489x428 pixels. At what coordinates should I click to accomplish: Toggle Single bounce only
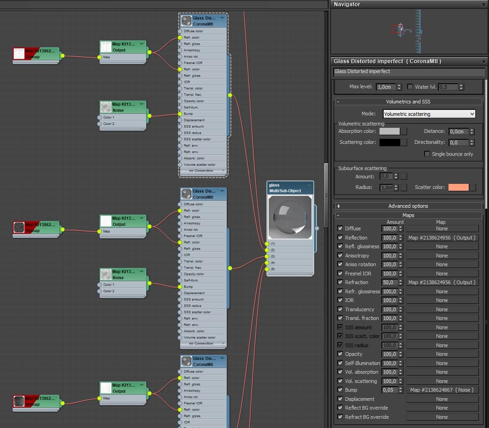[427, 154]
